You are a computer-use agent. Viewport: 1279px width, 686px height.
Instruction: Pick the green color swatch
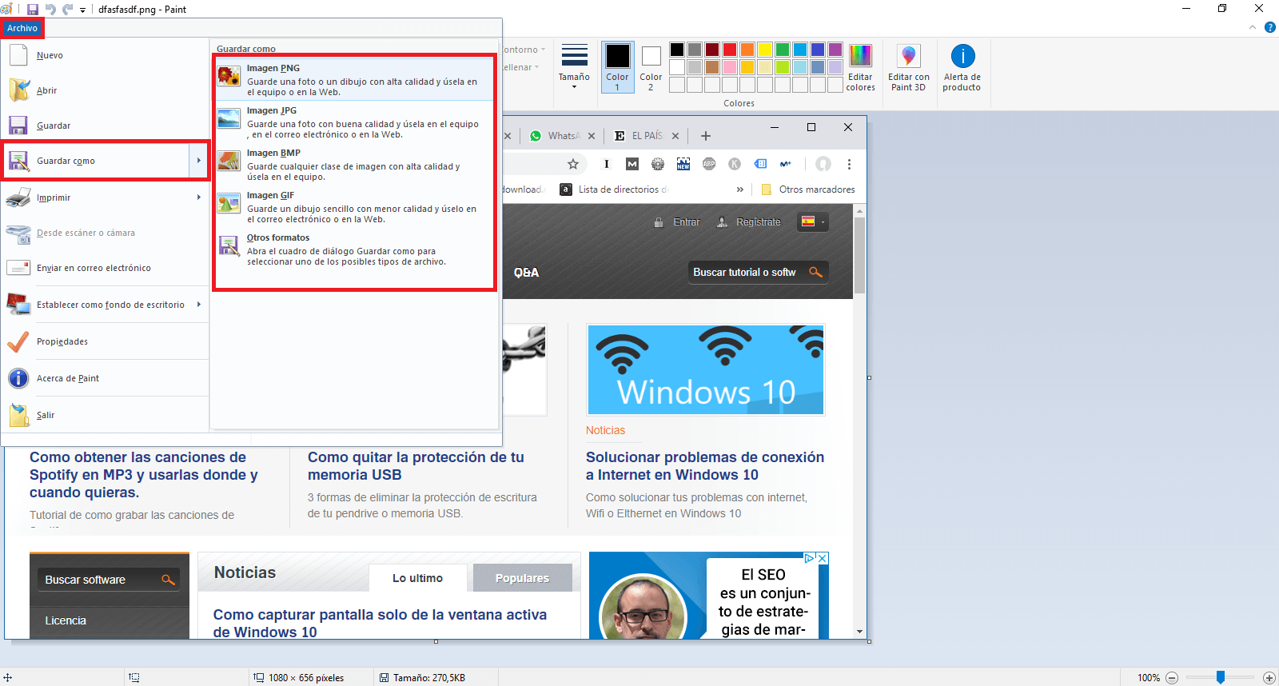point(783,50)
